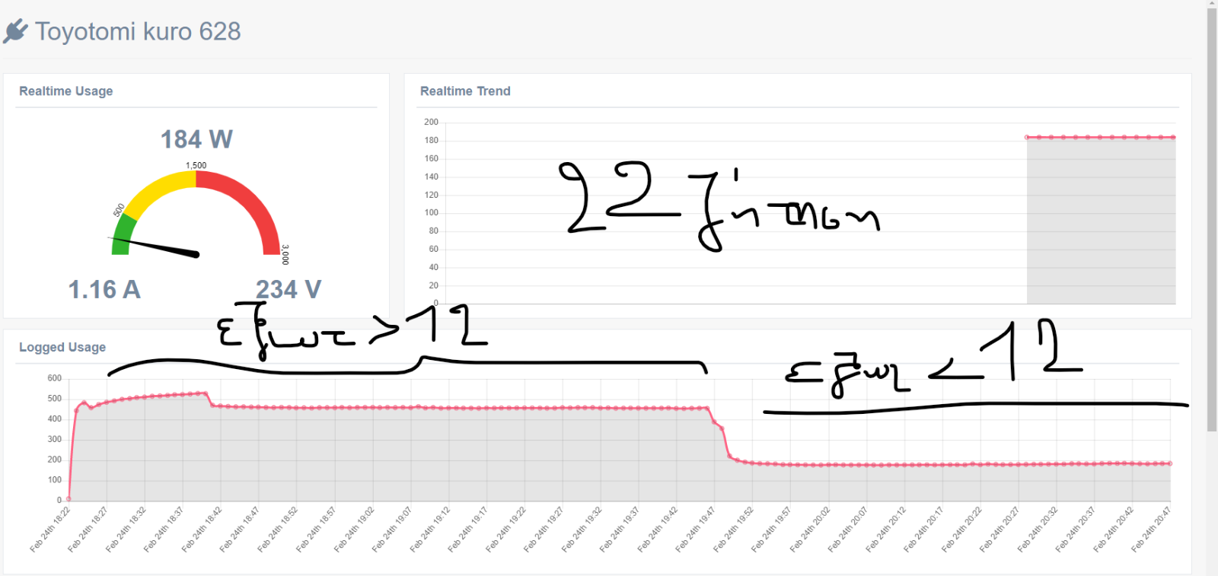This screenshot has width=1218, height=576.
Task: Click the Feb 24th 19:27 axis label
Action: click(x=544, y=530)
